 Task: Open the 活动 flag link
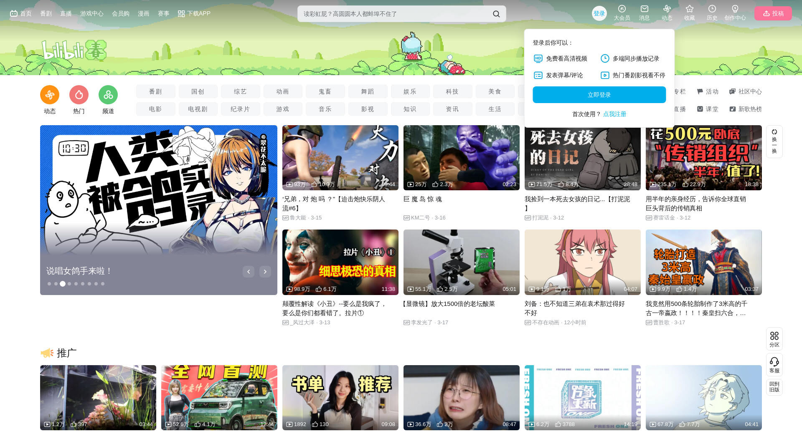708,91
